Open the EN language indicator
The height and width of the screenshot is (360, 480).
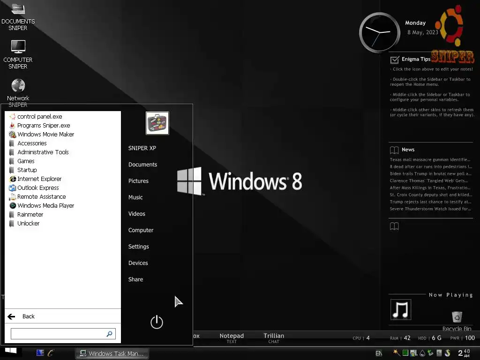tap(379, 353)
